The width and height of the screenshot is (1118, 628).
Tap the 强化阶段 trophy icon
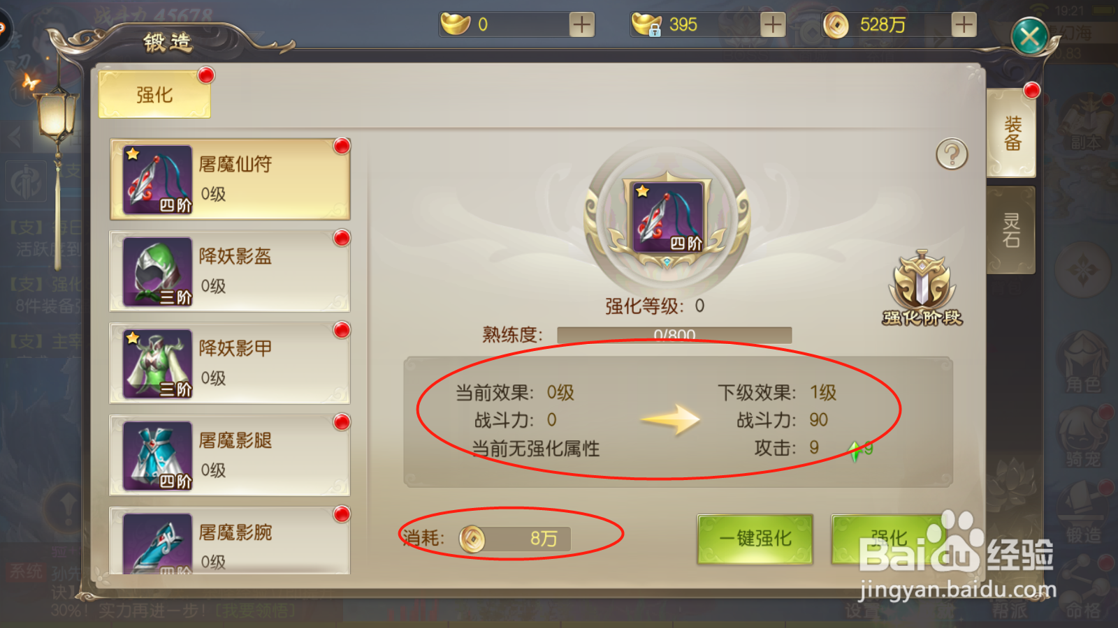coord(922,287)
